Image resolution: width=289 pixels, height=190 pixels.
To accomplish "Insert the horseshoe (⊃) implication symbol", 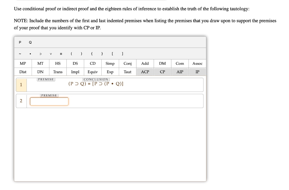I will click(x=40, y=54).
